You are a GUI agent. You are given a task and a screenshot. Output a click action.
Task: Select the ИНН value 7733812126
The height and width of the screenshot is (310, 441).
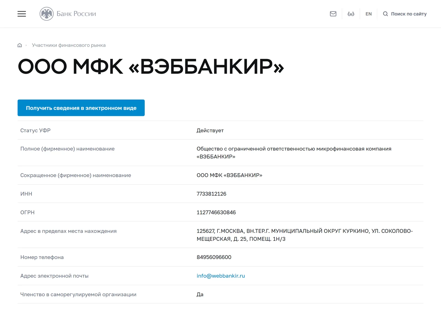211,194
